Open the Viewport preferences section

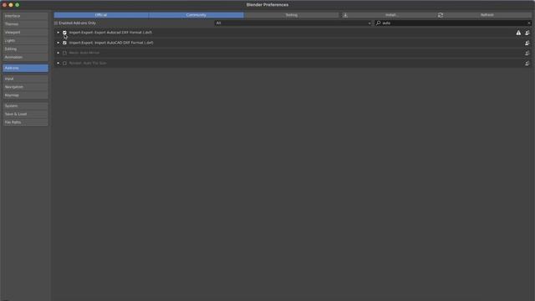pyautogui.click(x=25, y=33)
